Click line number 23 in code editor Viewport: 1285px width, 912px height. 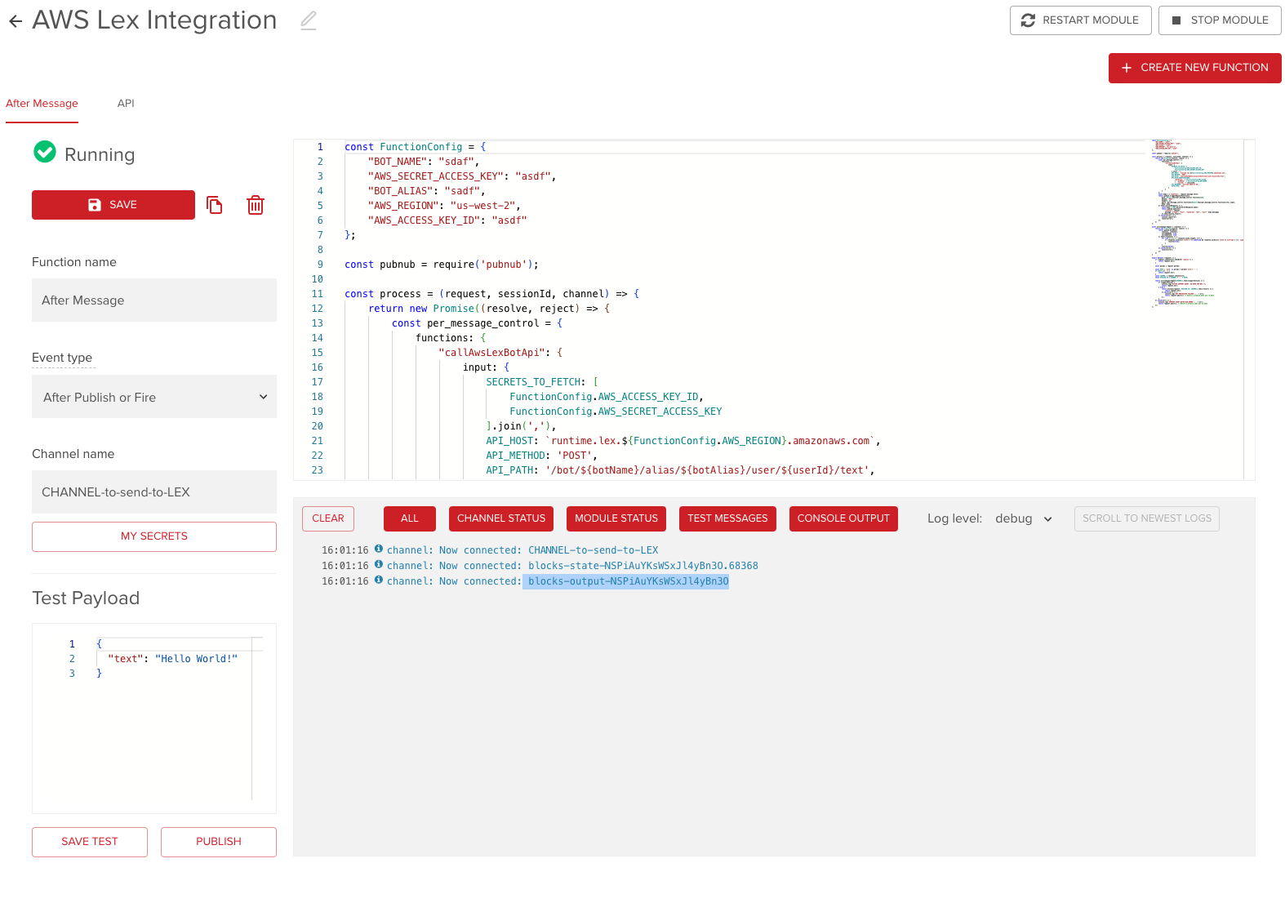[x=317, y=470]
